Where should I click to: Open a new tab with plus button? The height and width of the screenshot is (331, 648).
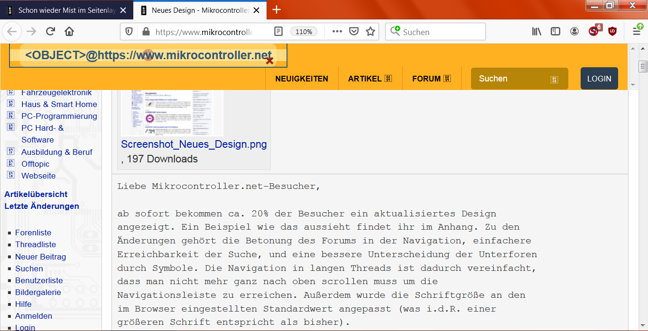[277, 10]
